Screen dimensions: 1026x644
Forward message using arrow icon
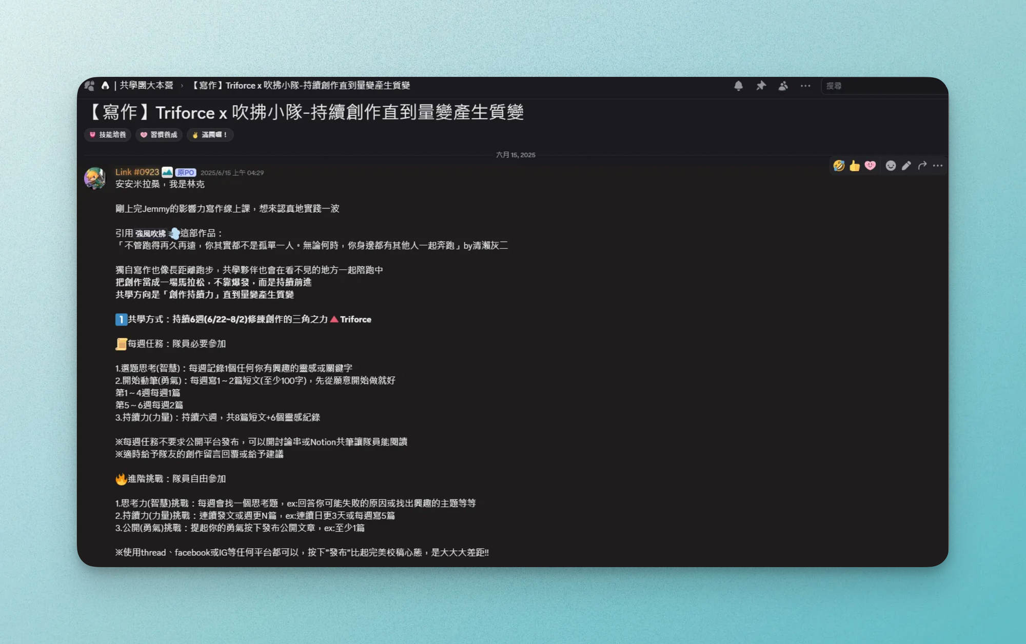coord(922,166)
